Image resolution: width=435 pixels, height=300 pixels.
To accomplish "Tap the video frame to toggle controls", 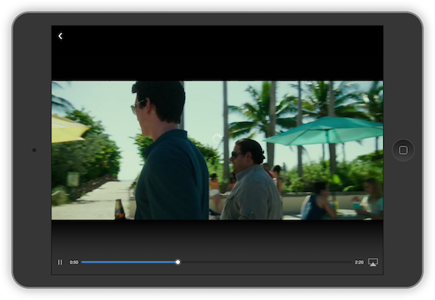I will pyautogui.click(x=217, y=150).
